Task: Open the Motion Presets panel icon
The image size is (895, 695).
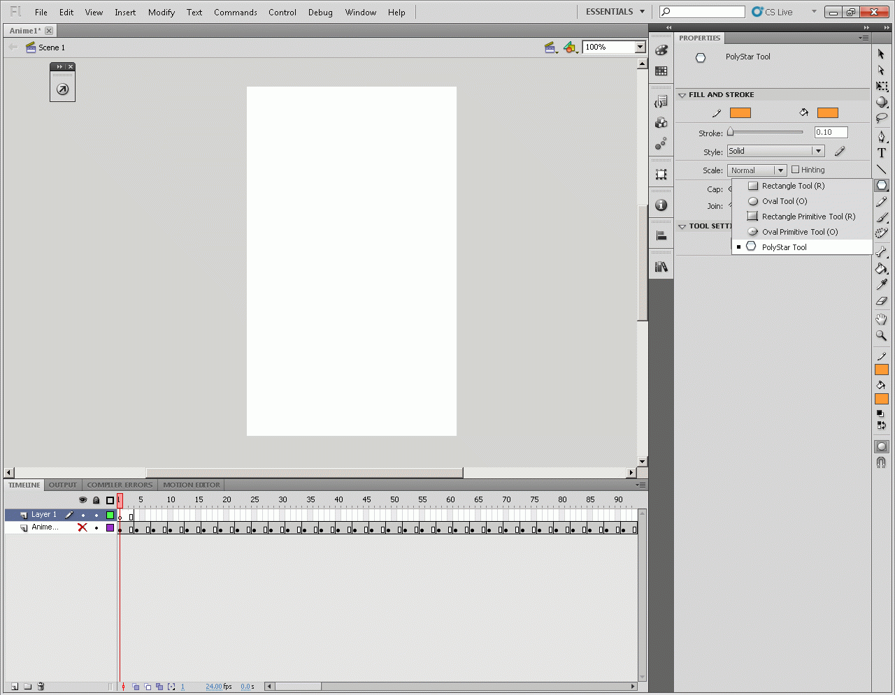Action: (x=661, y=144)
